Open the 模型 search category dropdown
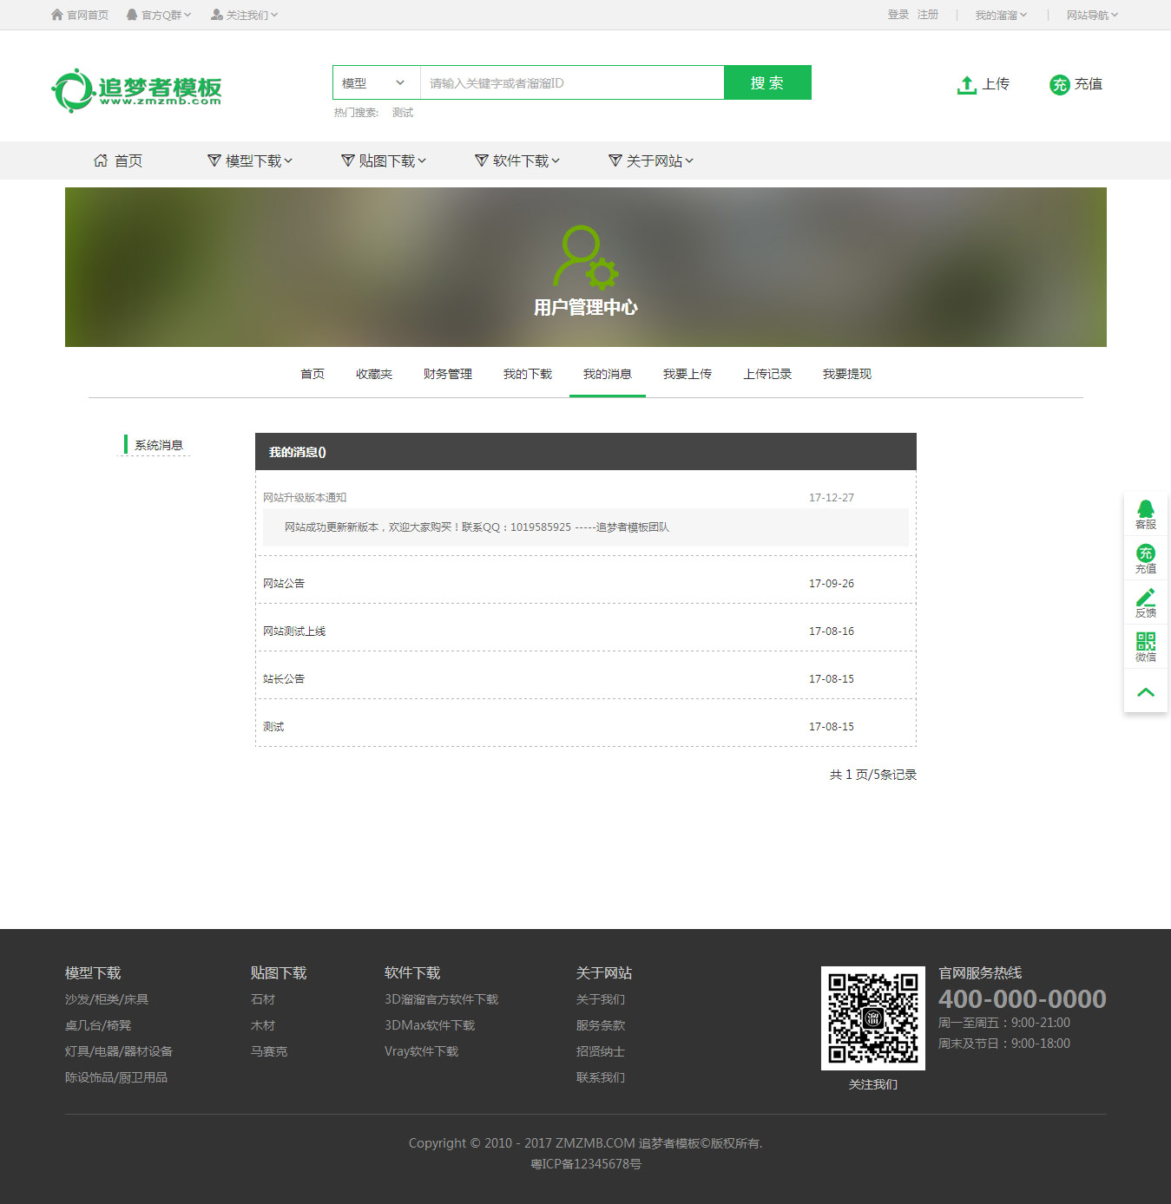1171x1204 pixels. [x=375, y=83]
